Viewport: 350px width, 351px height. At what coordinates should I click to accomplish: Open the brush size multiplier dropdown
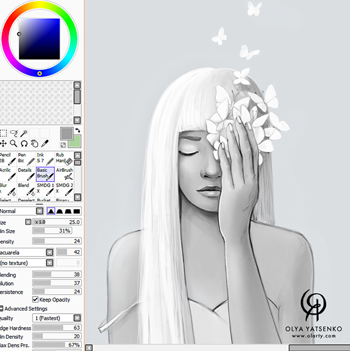point(28,222)
